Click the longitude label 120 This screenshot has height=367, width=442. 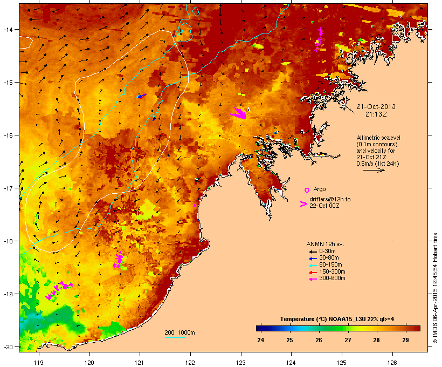89,363
